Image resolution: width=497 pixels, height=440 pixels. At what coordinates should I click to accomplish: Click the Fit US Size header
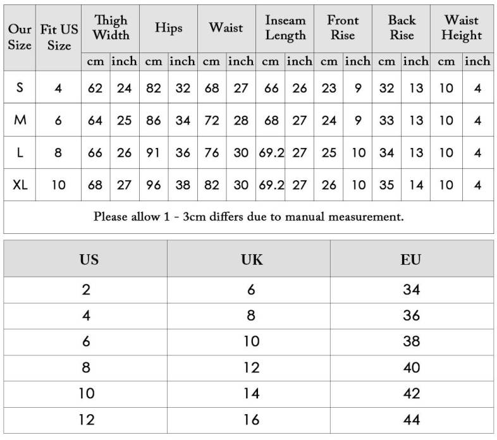59,37
